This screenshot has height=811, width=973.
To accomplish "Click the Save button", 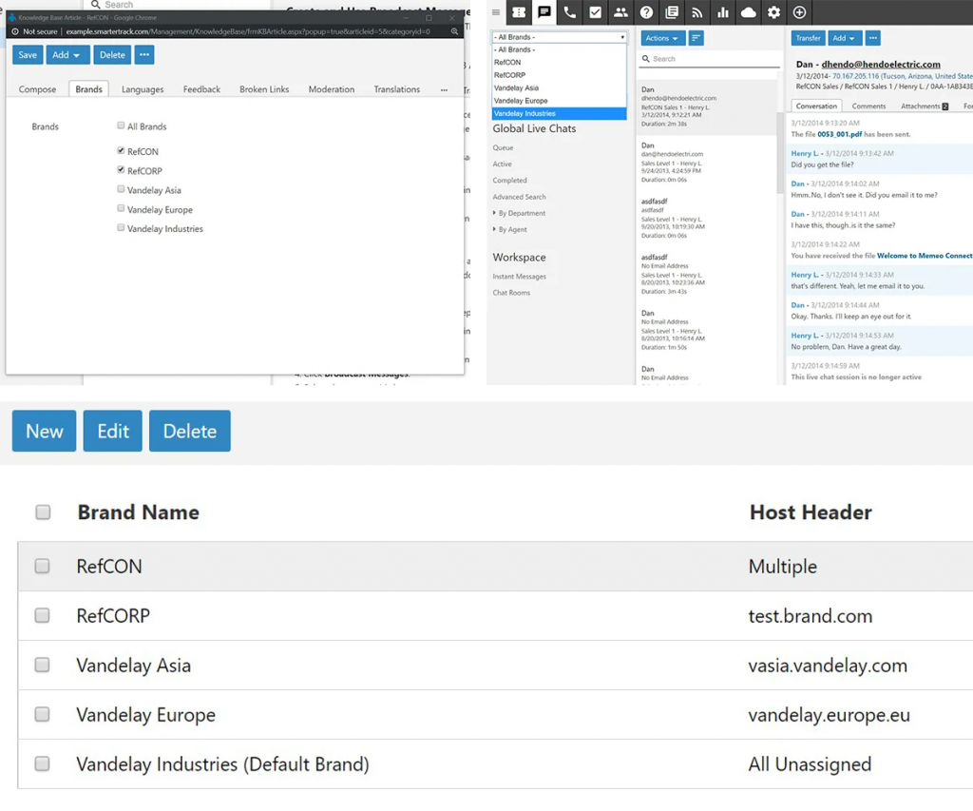I will (28, 54).
